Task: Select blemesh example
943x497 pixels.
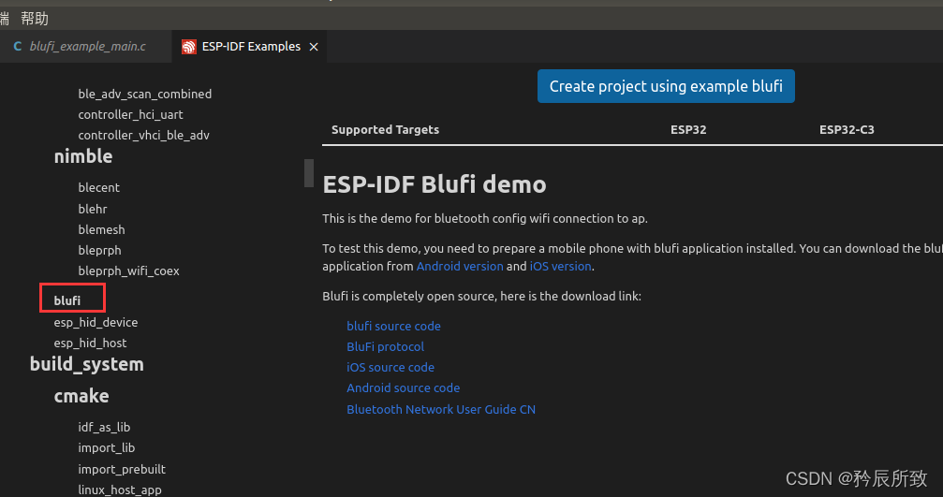Action: [x=102, y=229]
